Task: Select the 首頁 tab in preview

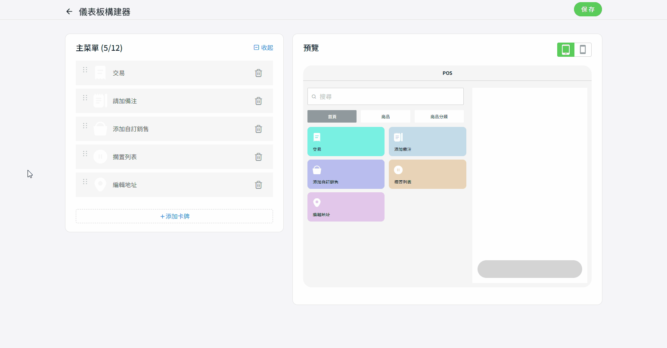Action: (x=332, y=117)
